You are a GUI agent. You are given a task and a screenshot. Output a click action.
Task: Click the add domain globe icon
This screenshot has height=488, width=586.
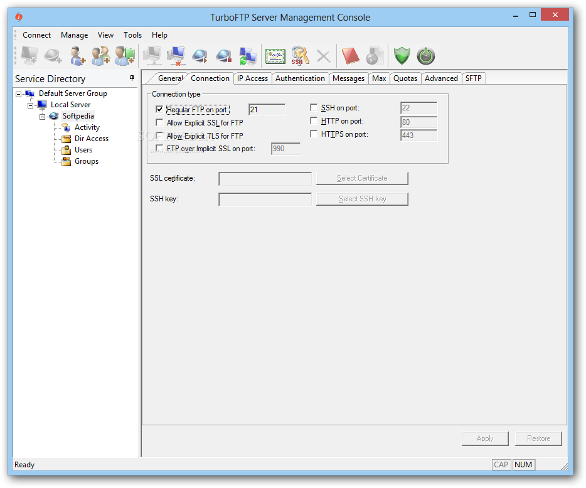[x=53, y=56]
